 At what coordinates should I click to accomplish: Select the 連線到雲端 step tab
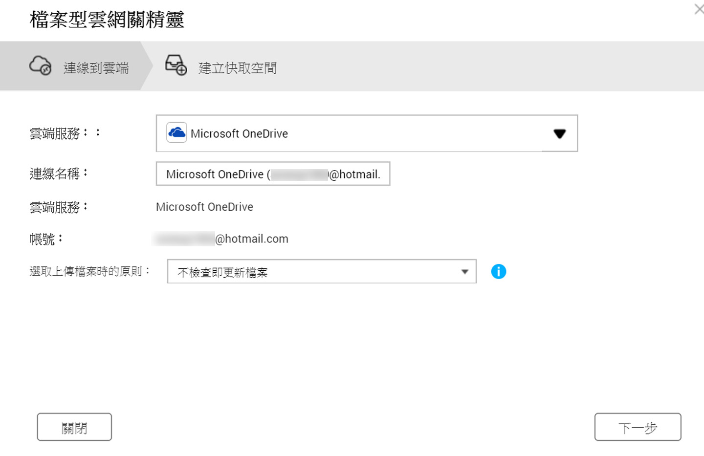pyautogui.click(x=95, y=68)
